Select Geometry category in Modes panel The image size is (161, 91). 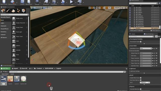pos(4,32)
